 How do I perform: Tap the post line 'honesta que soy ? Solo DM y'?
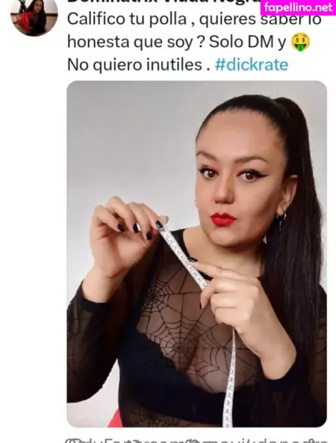(x=177, y=42)
